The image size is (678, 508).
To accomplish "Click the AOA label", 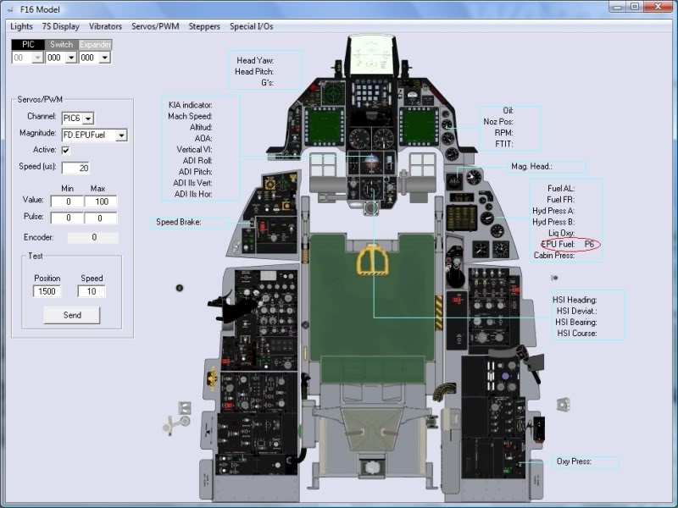I will (x=203, y=139).
